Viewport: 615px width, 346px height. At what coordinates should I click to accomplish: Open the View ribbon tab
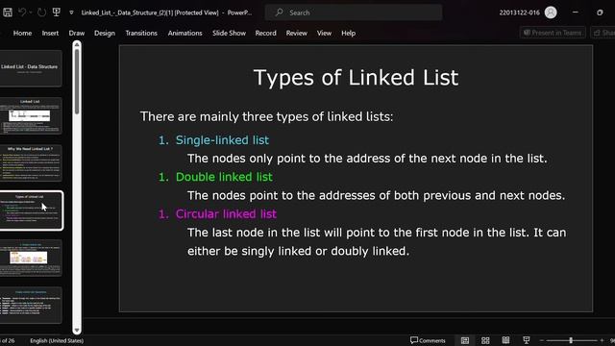tap(324, 34)
